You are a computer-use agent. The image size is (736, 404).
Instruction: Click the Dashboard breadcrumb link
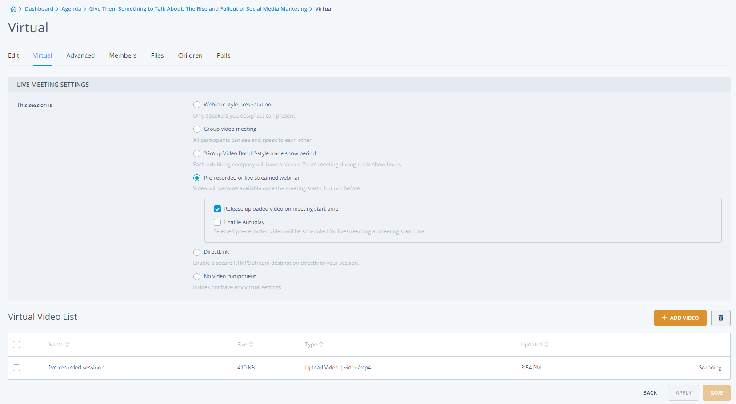tap(39, 9)
